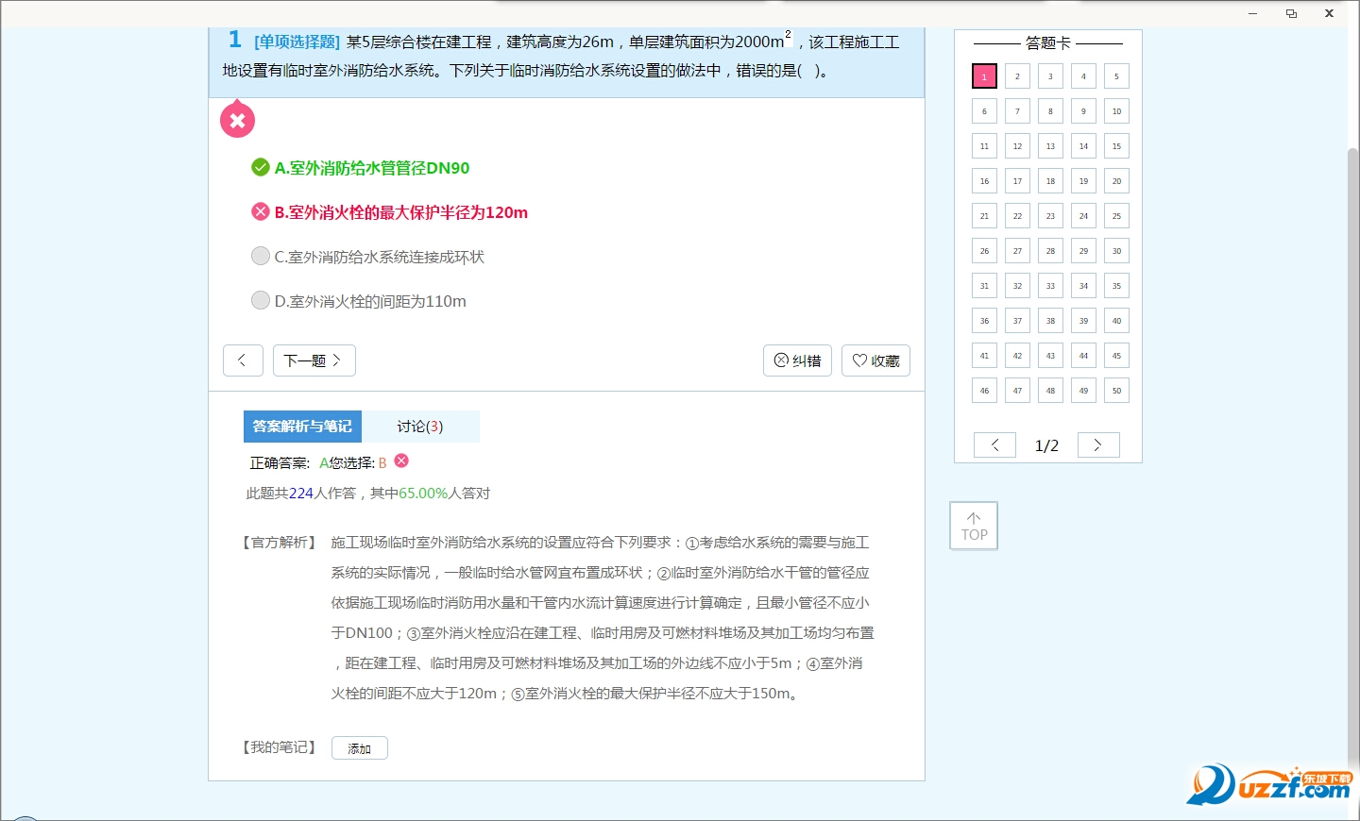
Task: Click the 1/2 page indicator text
Action: [1046, 445]
